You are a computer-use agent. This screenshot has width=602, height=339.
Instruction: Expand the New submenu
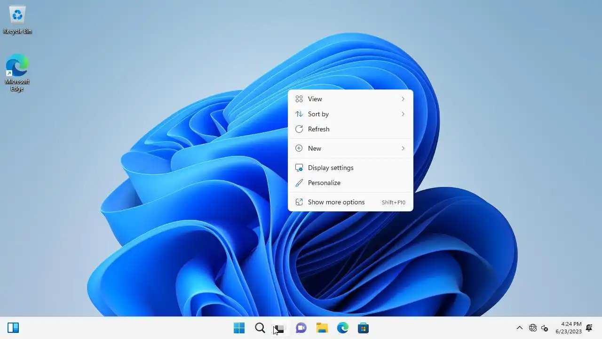point(350,148)
